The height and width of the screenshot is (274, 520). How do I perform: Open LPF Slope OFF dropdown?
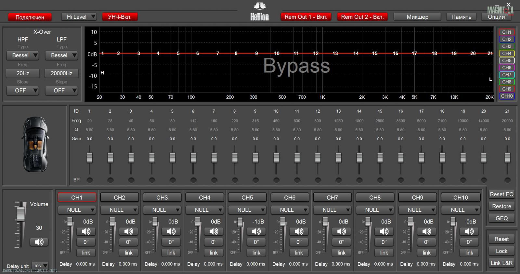61,91
